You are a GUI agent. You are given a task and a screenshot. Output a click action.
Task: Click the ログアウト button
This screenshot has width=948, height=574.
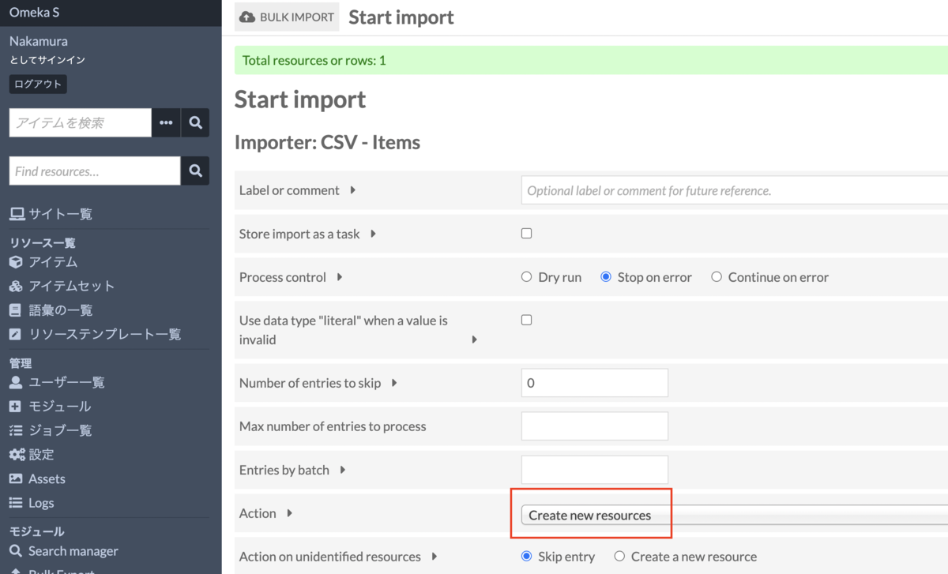click(x=38, y=84)
